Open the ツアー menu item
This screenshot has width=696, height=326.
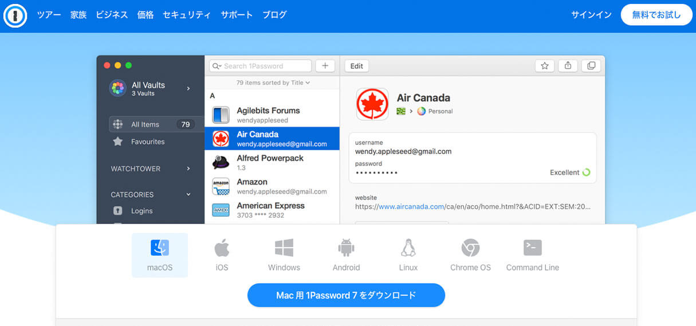(x=49, y=15)
